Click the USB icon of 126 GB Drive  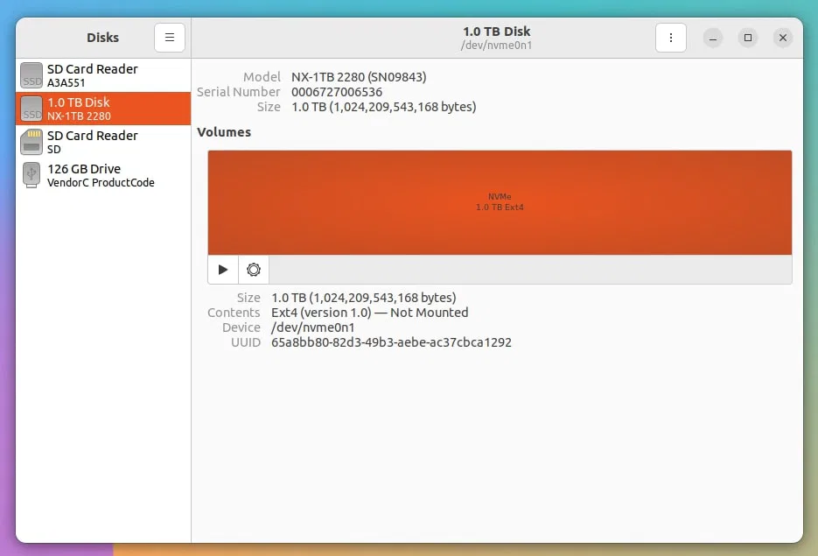pyautogui.click(x=31, y=175)
